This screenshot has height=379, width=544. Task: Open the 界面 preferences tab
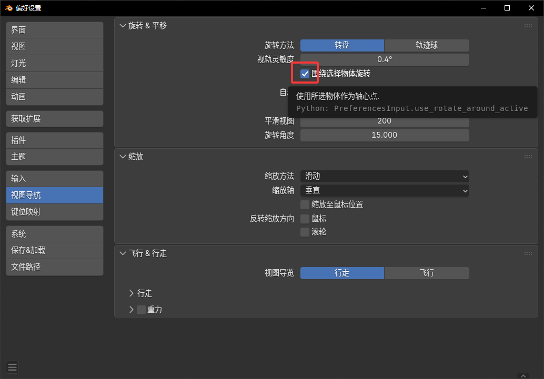[55, 30]
